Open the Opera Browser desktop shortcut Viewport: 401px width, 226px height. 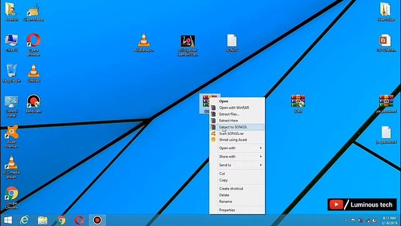pos(33,45)
